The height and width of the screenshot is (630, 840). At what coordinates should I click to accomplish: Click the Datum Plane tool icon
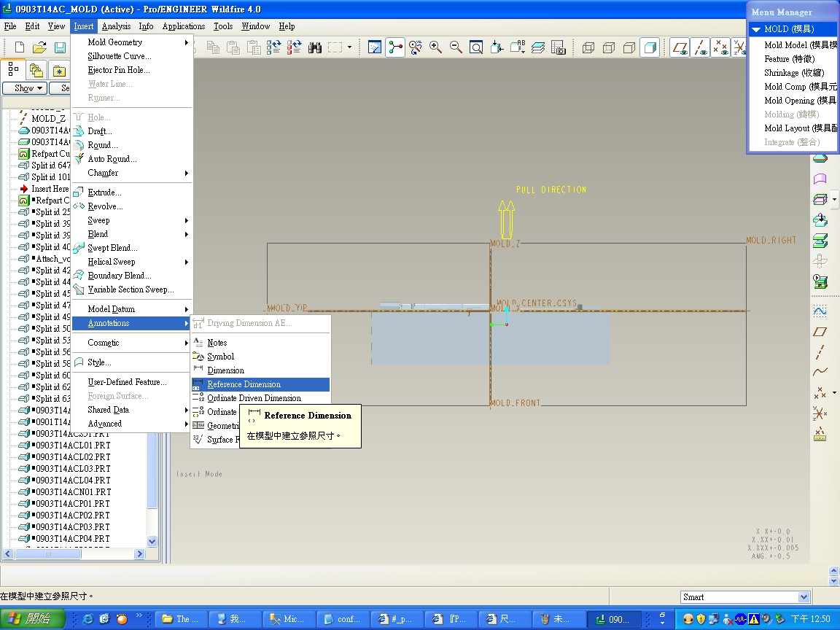[820, 332]
